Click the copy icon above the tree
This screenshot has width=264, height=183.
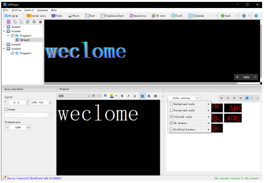coord(15,22)
